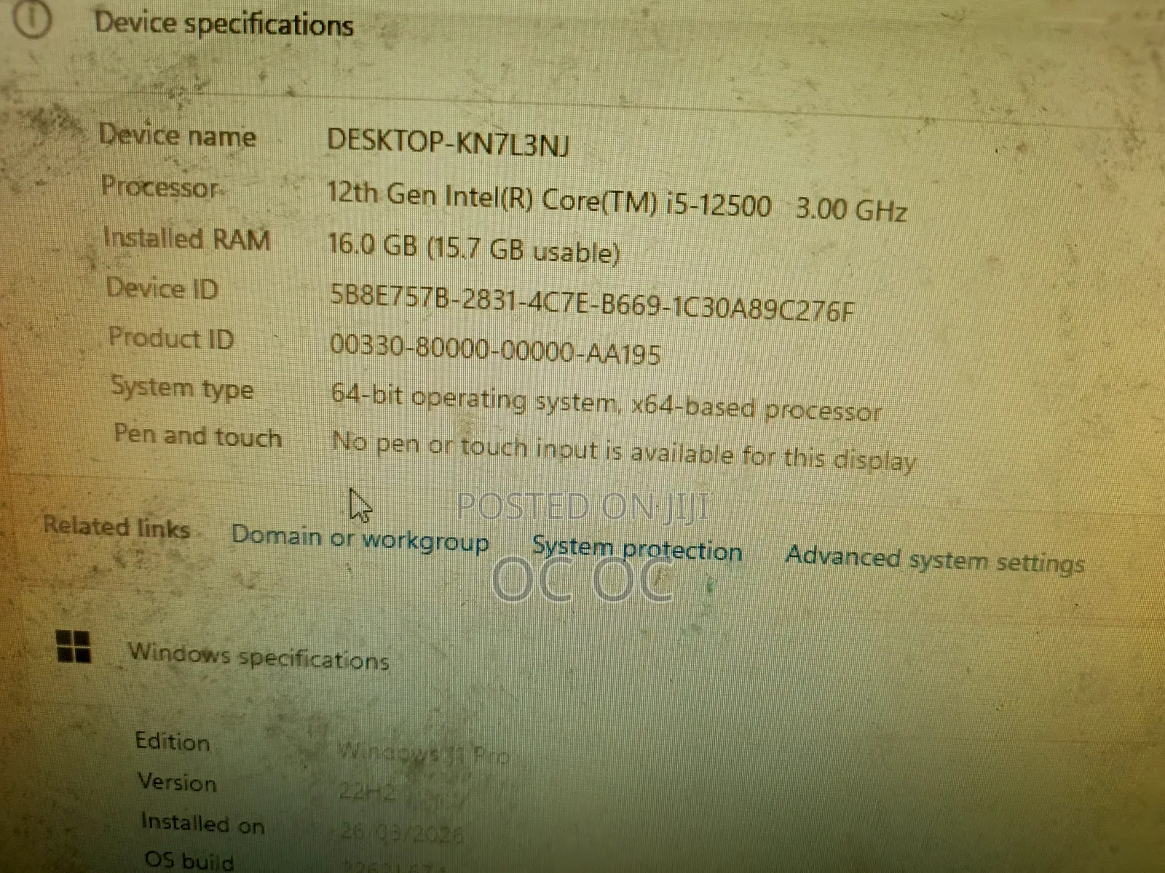The image size is (1165, 873).
Task: Select the Device specifications heading
Action: 224,23
